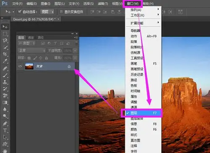
Task: Click the pixel layer filter icon
Action: (x=43, y=43)
